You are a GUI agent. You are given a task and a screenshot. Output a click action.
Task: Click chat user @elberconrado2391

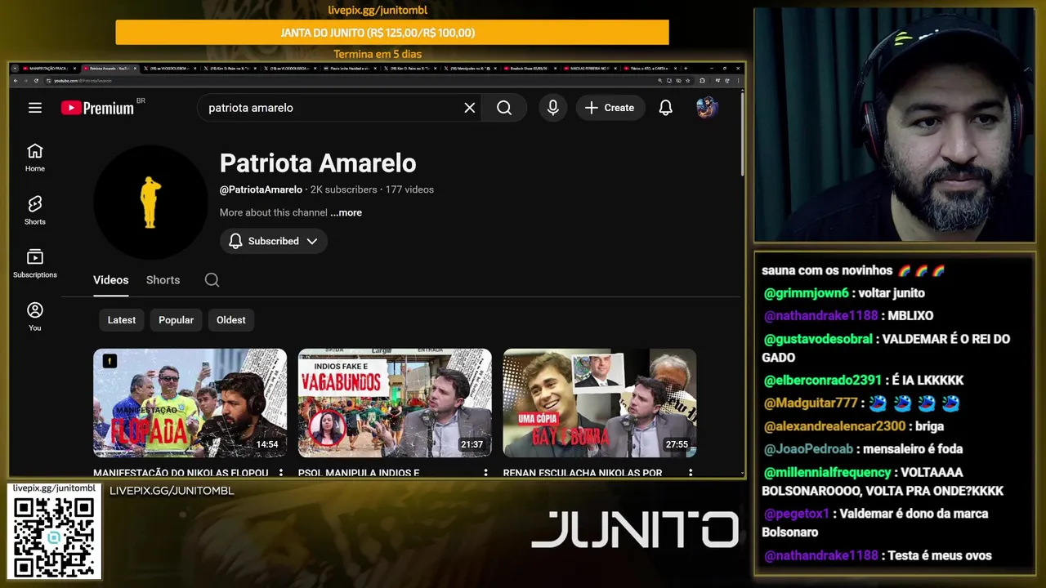click(x=822, y=381)
